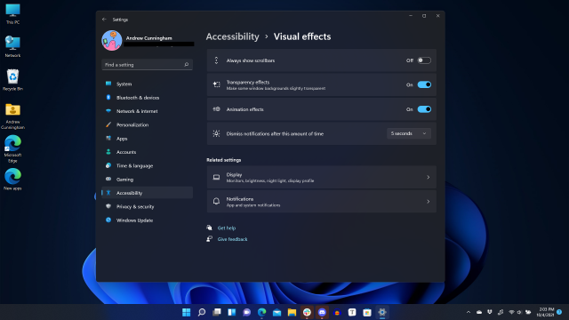This screenshot has width=569, height=320.
Task: Open Display related settings
Action: (x=322, y=177)
